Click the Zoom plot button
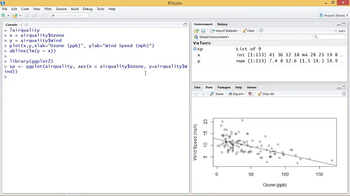This screenshot has height=196, width=350. [216, 94]
